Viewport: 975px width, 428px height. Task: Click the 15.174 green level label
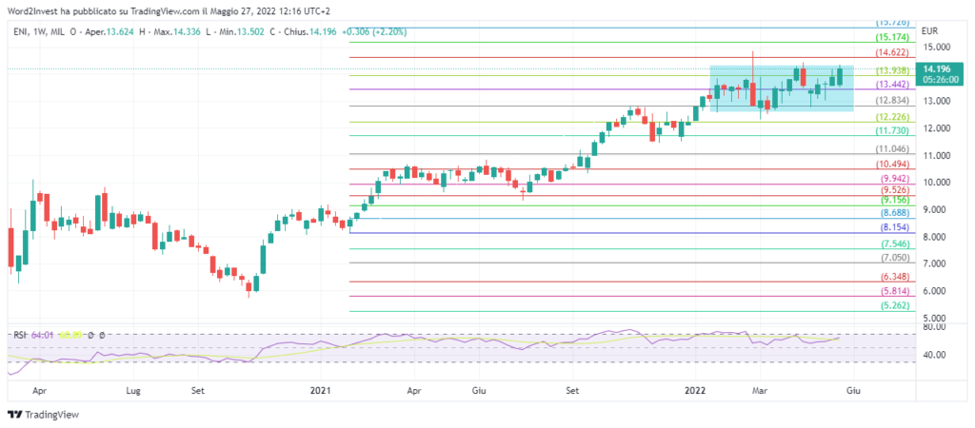(892, 37)
